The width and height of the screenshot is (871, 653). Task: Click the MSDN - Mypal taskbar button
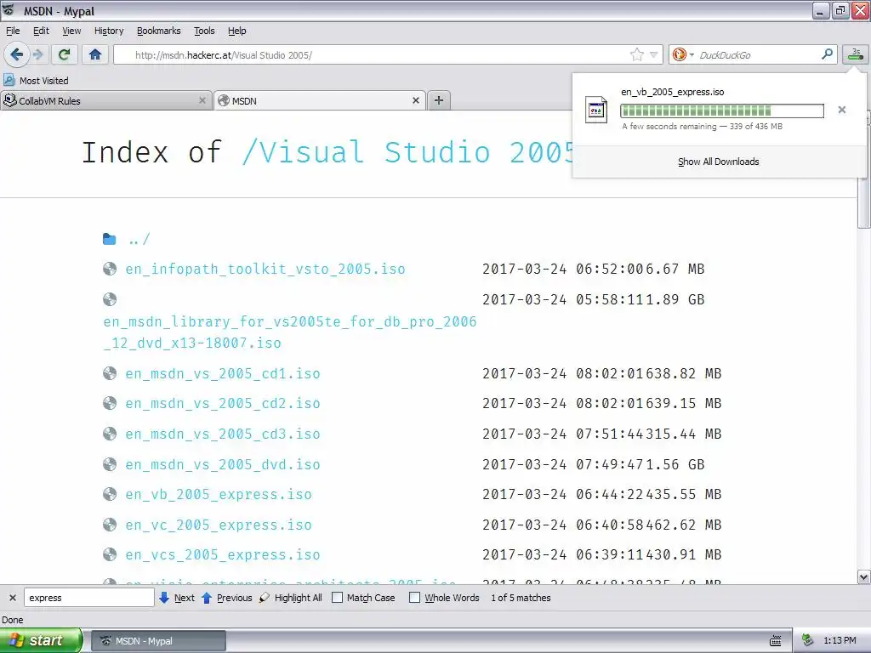coord(158,641)
